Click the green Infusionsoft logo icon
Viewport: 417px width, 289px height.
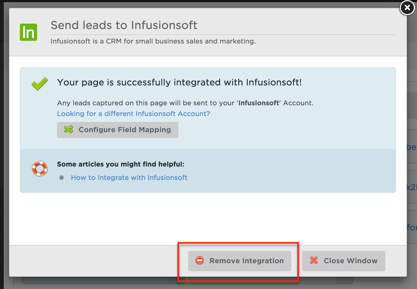click(28, 32)
